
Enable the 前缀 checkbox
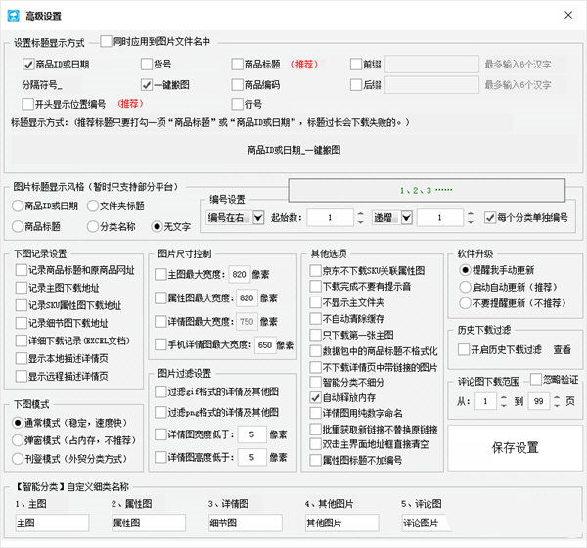tap(356, 65)
